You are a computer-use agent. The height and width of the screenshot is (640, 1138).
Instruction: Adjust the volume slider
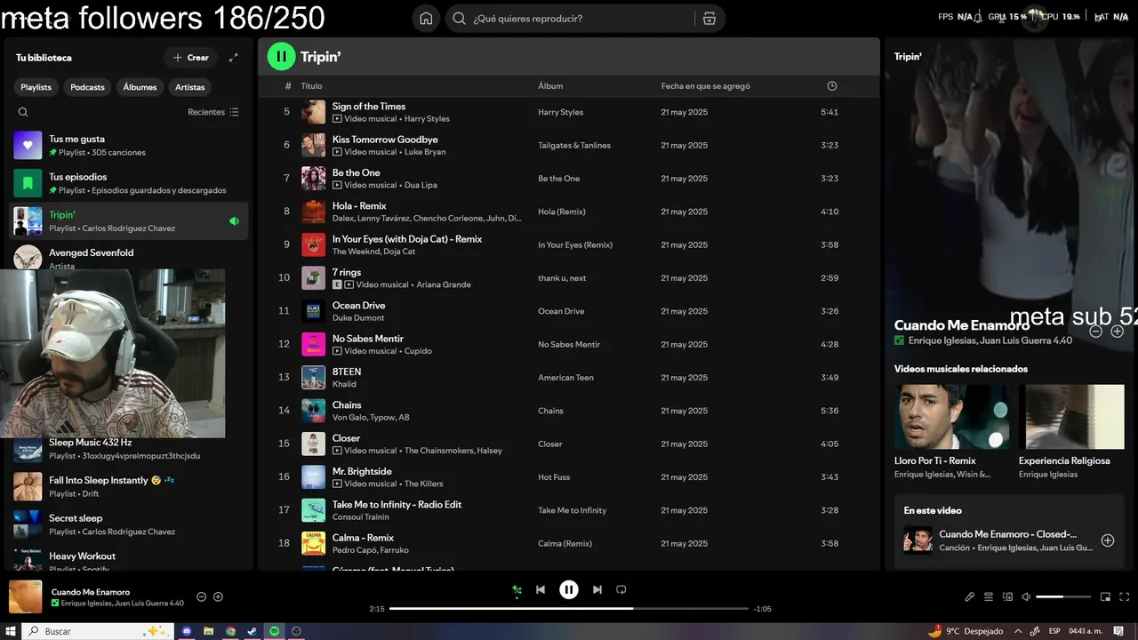(x=1063, y=597)
